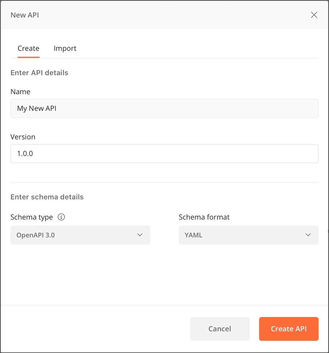Click the Schema type chevron arrow

click(x=140, y=235)
